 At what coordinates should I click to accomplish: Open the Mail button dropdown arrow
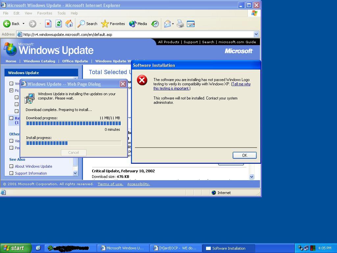coord(173,24)
